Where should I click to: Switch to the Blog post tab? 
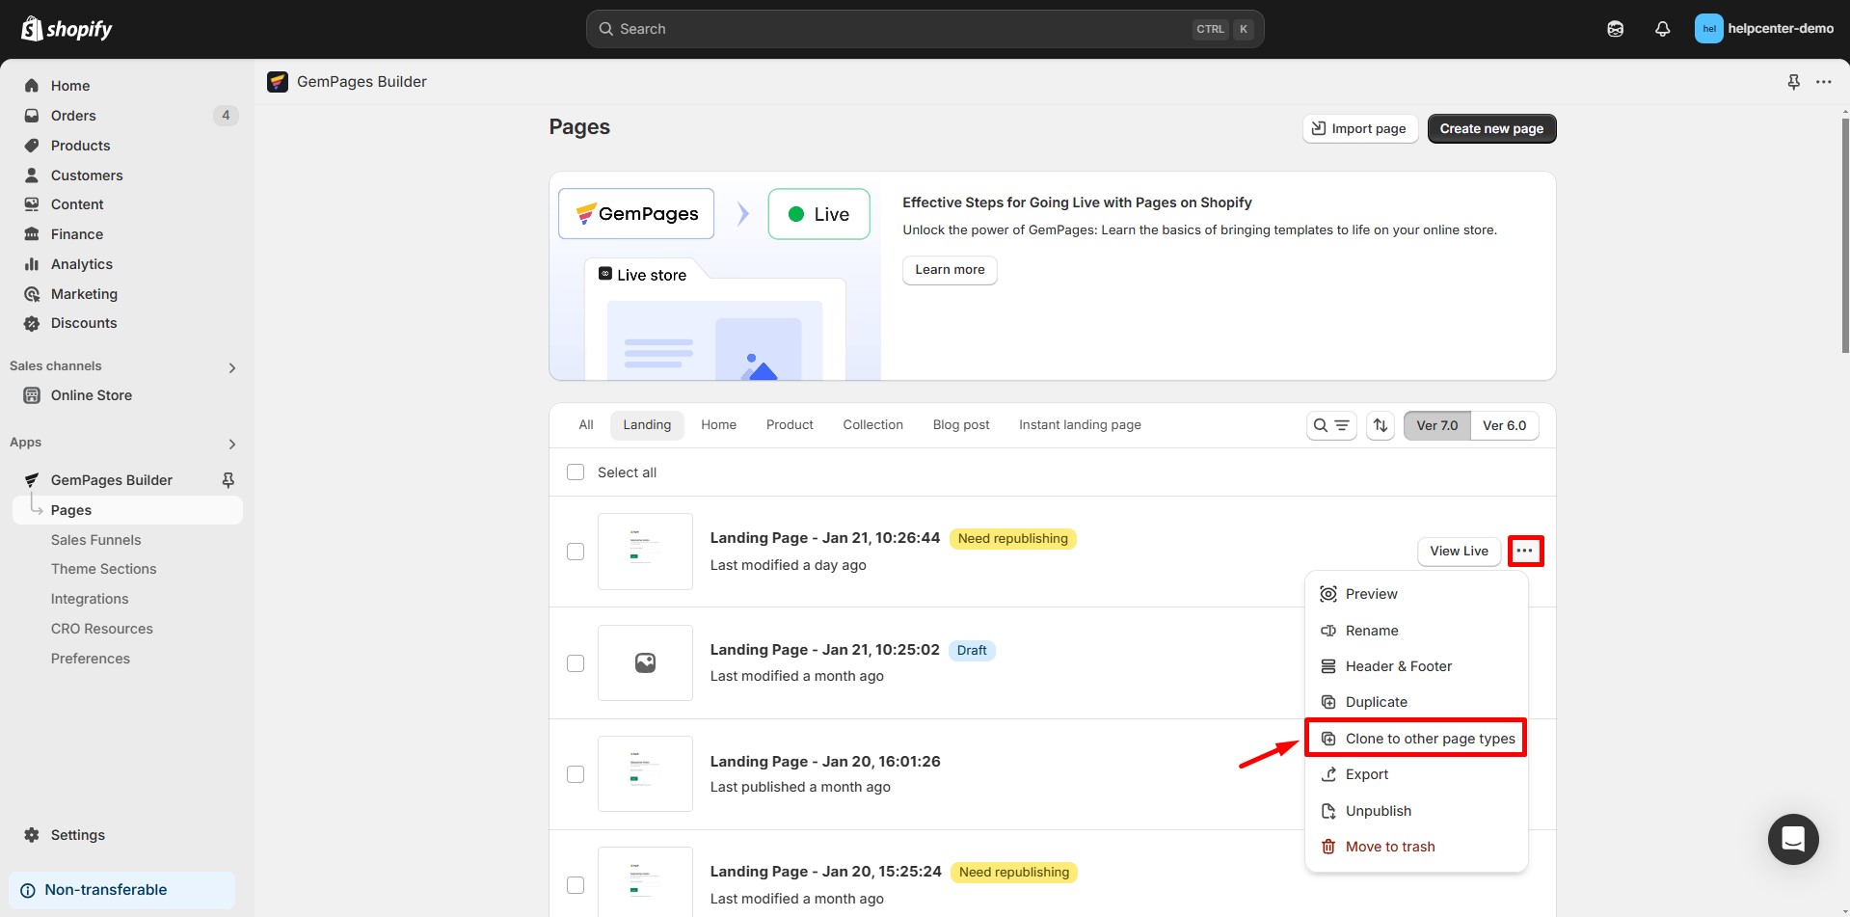click(960, 424)
